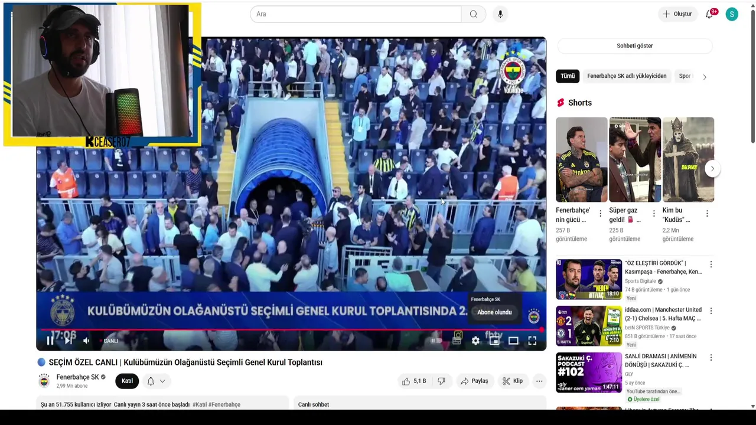The height and width of the screenshot is (425, 756).
Task: Create a clip with Klip
Action: pos(513,381)
